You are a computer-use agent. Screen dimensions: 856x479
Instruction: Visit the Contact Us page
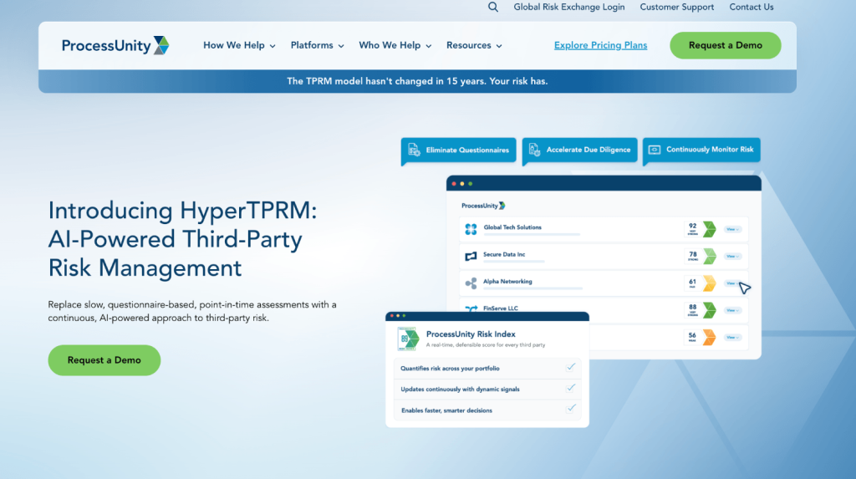tap(752, 7)
